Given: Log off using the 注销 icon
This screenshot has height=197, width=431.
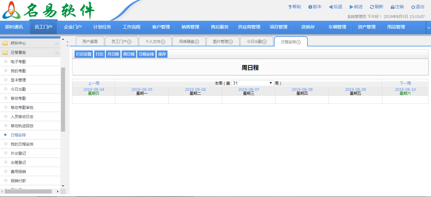Looking at the screenshot, I should (x=392, y=6).
